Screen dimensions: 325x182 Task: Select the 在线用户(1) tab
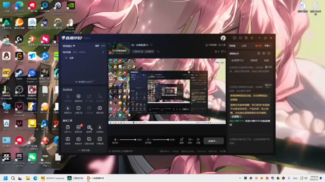pyautogui.click(x=237, y=60)
